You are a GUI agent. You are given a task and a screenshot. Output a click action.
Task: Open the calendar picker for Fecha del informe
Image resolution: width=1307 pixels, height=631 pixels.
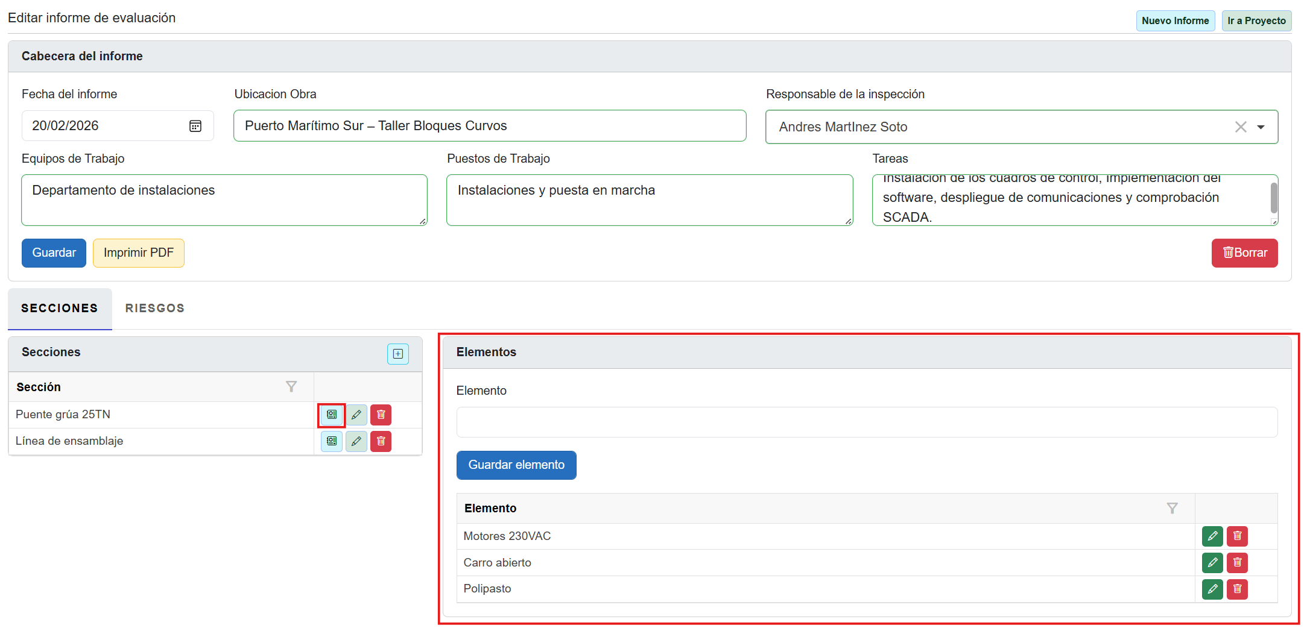click(x=195, y=126)
